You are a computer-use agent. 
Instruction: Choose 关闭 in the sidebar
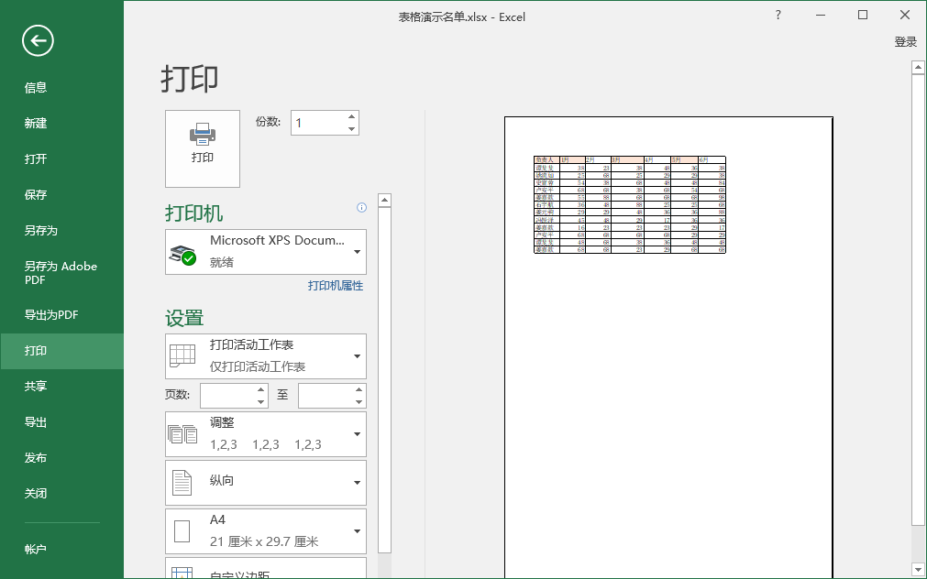(x=62, y=493)
